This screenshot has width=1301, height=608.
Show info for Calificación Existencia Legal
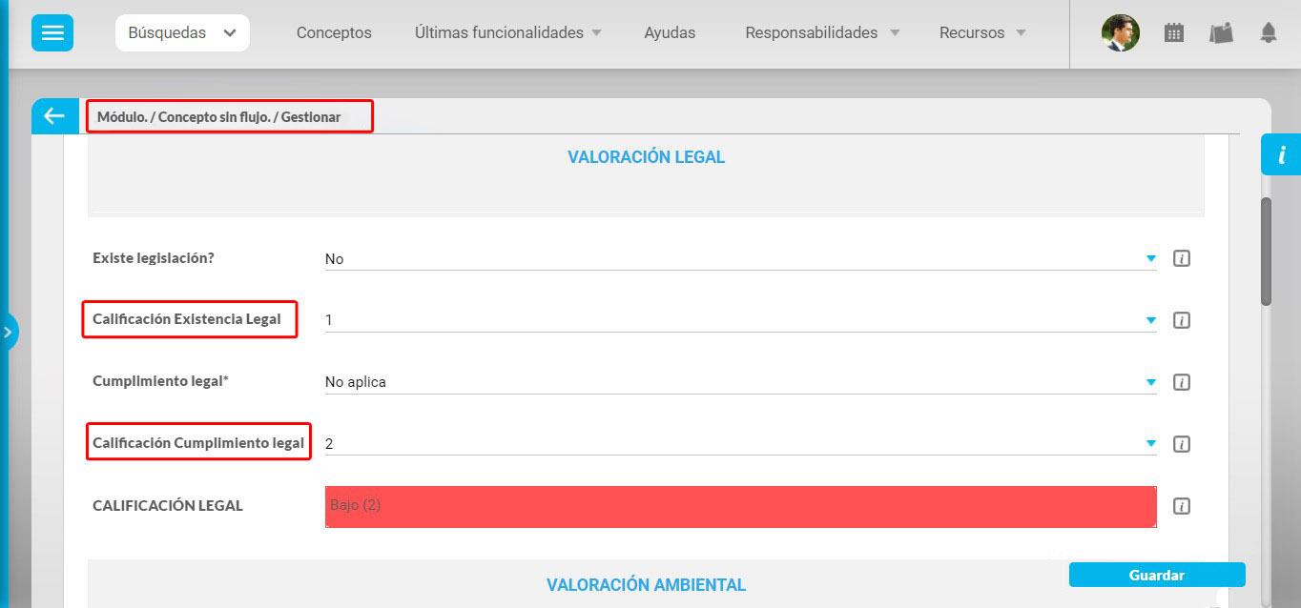(x=1181, y=320)
